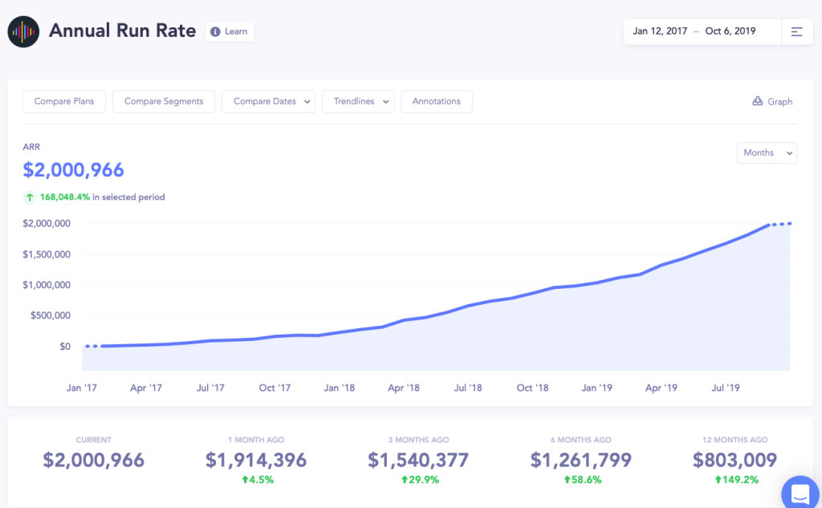Click the green up-arrow growth indicator
This screenshot has width=822, height=508.
coord(30,197)
